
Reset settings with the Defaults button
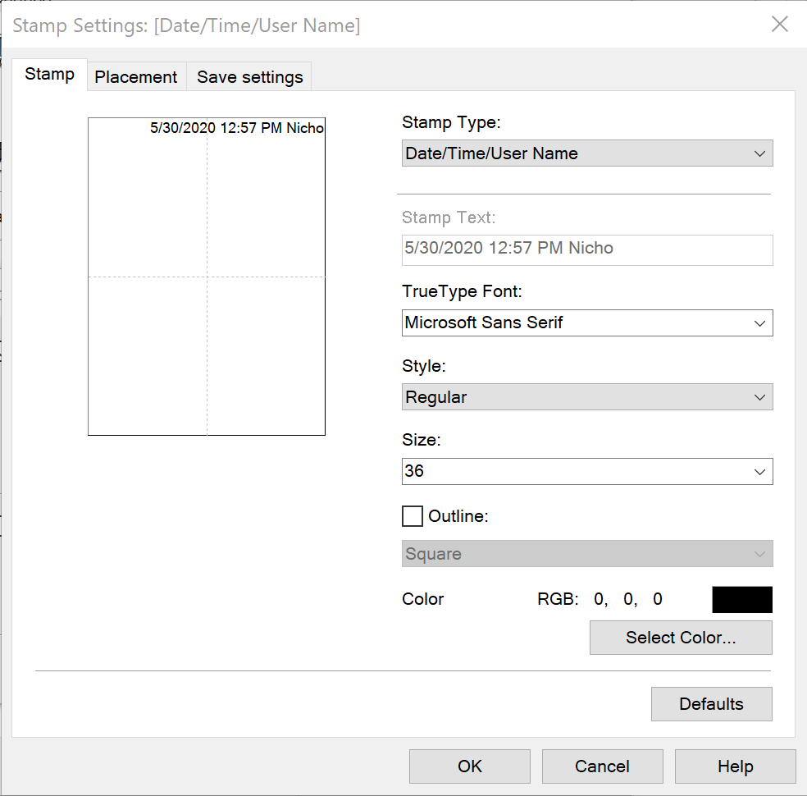click(711, 704)
